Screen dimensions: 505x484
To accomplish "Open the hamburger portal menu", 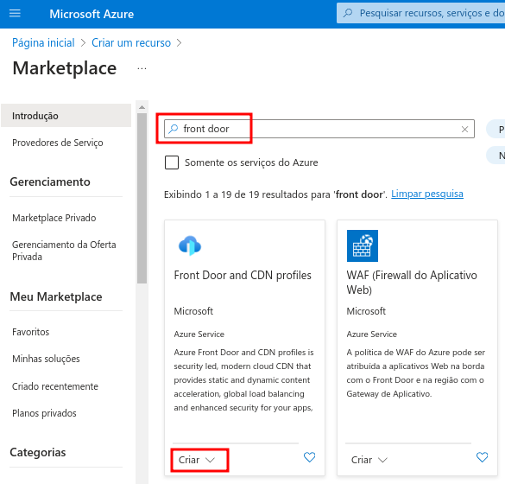I will click(15, 14).
